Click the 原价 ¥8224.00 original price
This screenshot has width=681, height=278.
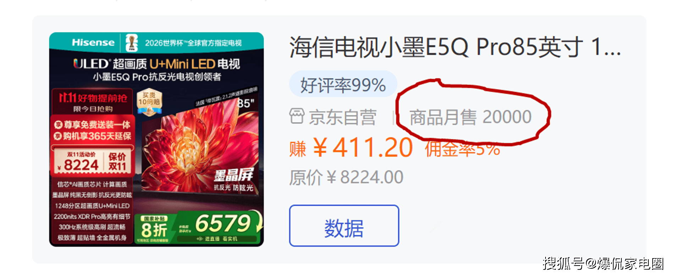click(346, 177)
